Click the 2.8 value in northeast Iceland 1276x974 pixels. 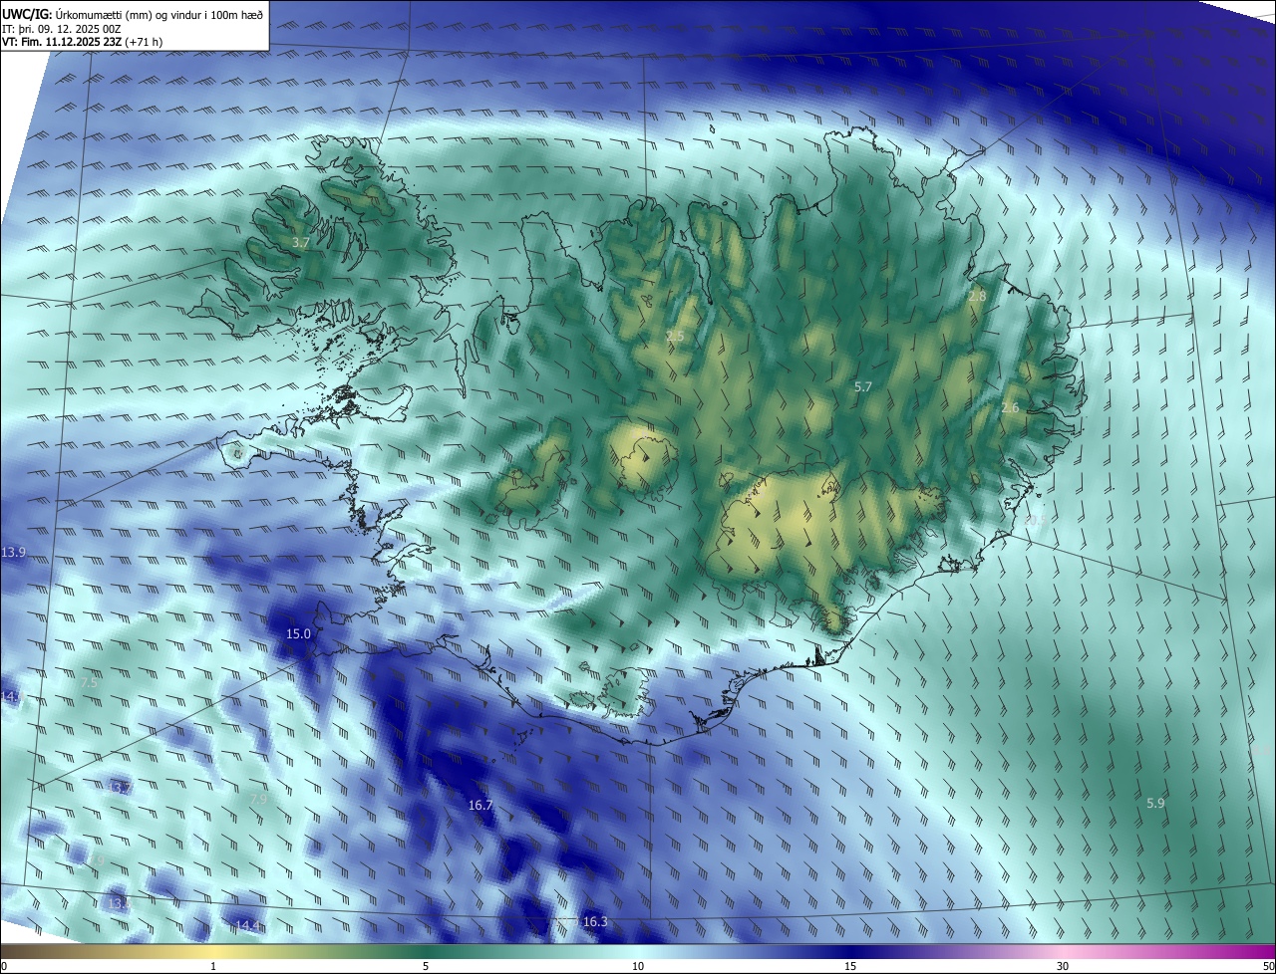[977, 297]
